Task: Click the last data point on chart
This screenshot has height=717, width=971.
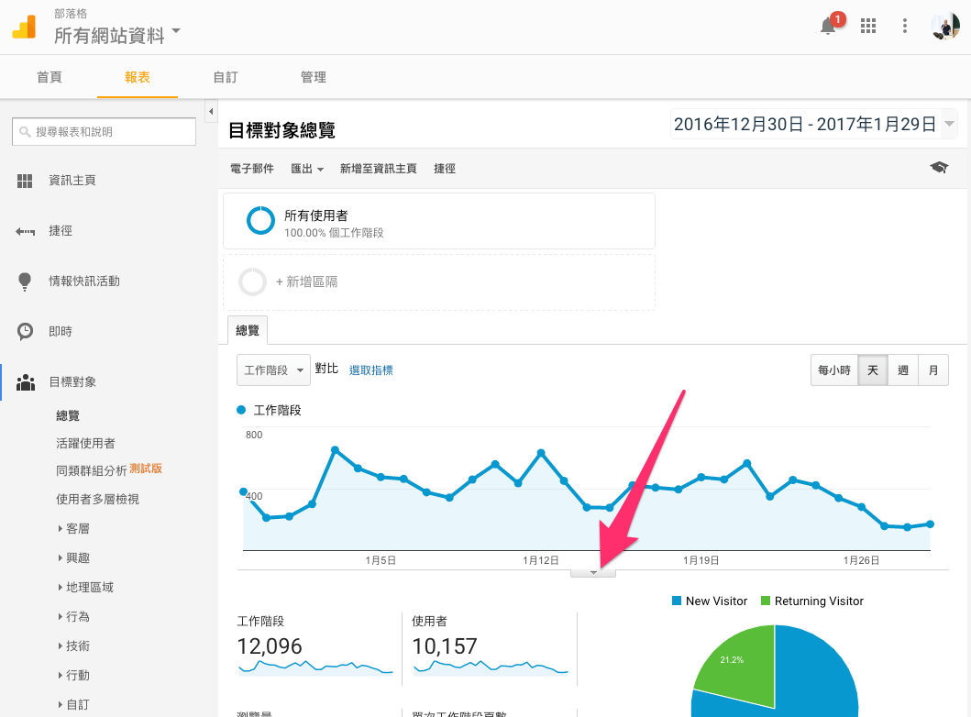Action: click(930, 524)
